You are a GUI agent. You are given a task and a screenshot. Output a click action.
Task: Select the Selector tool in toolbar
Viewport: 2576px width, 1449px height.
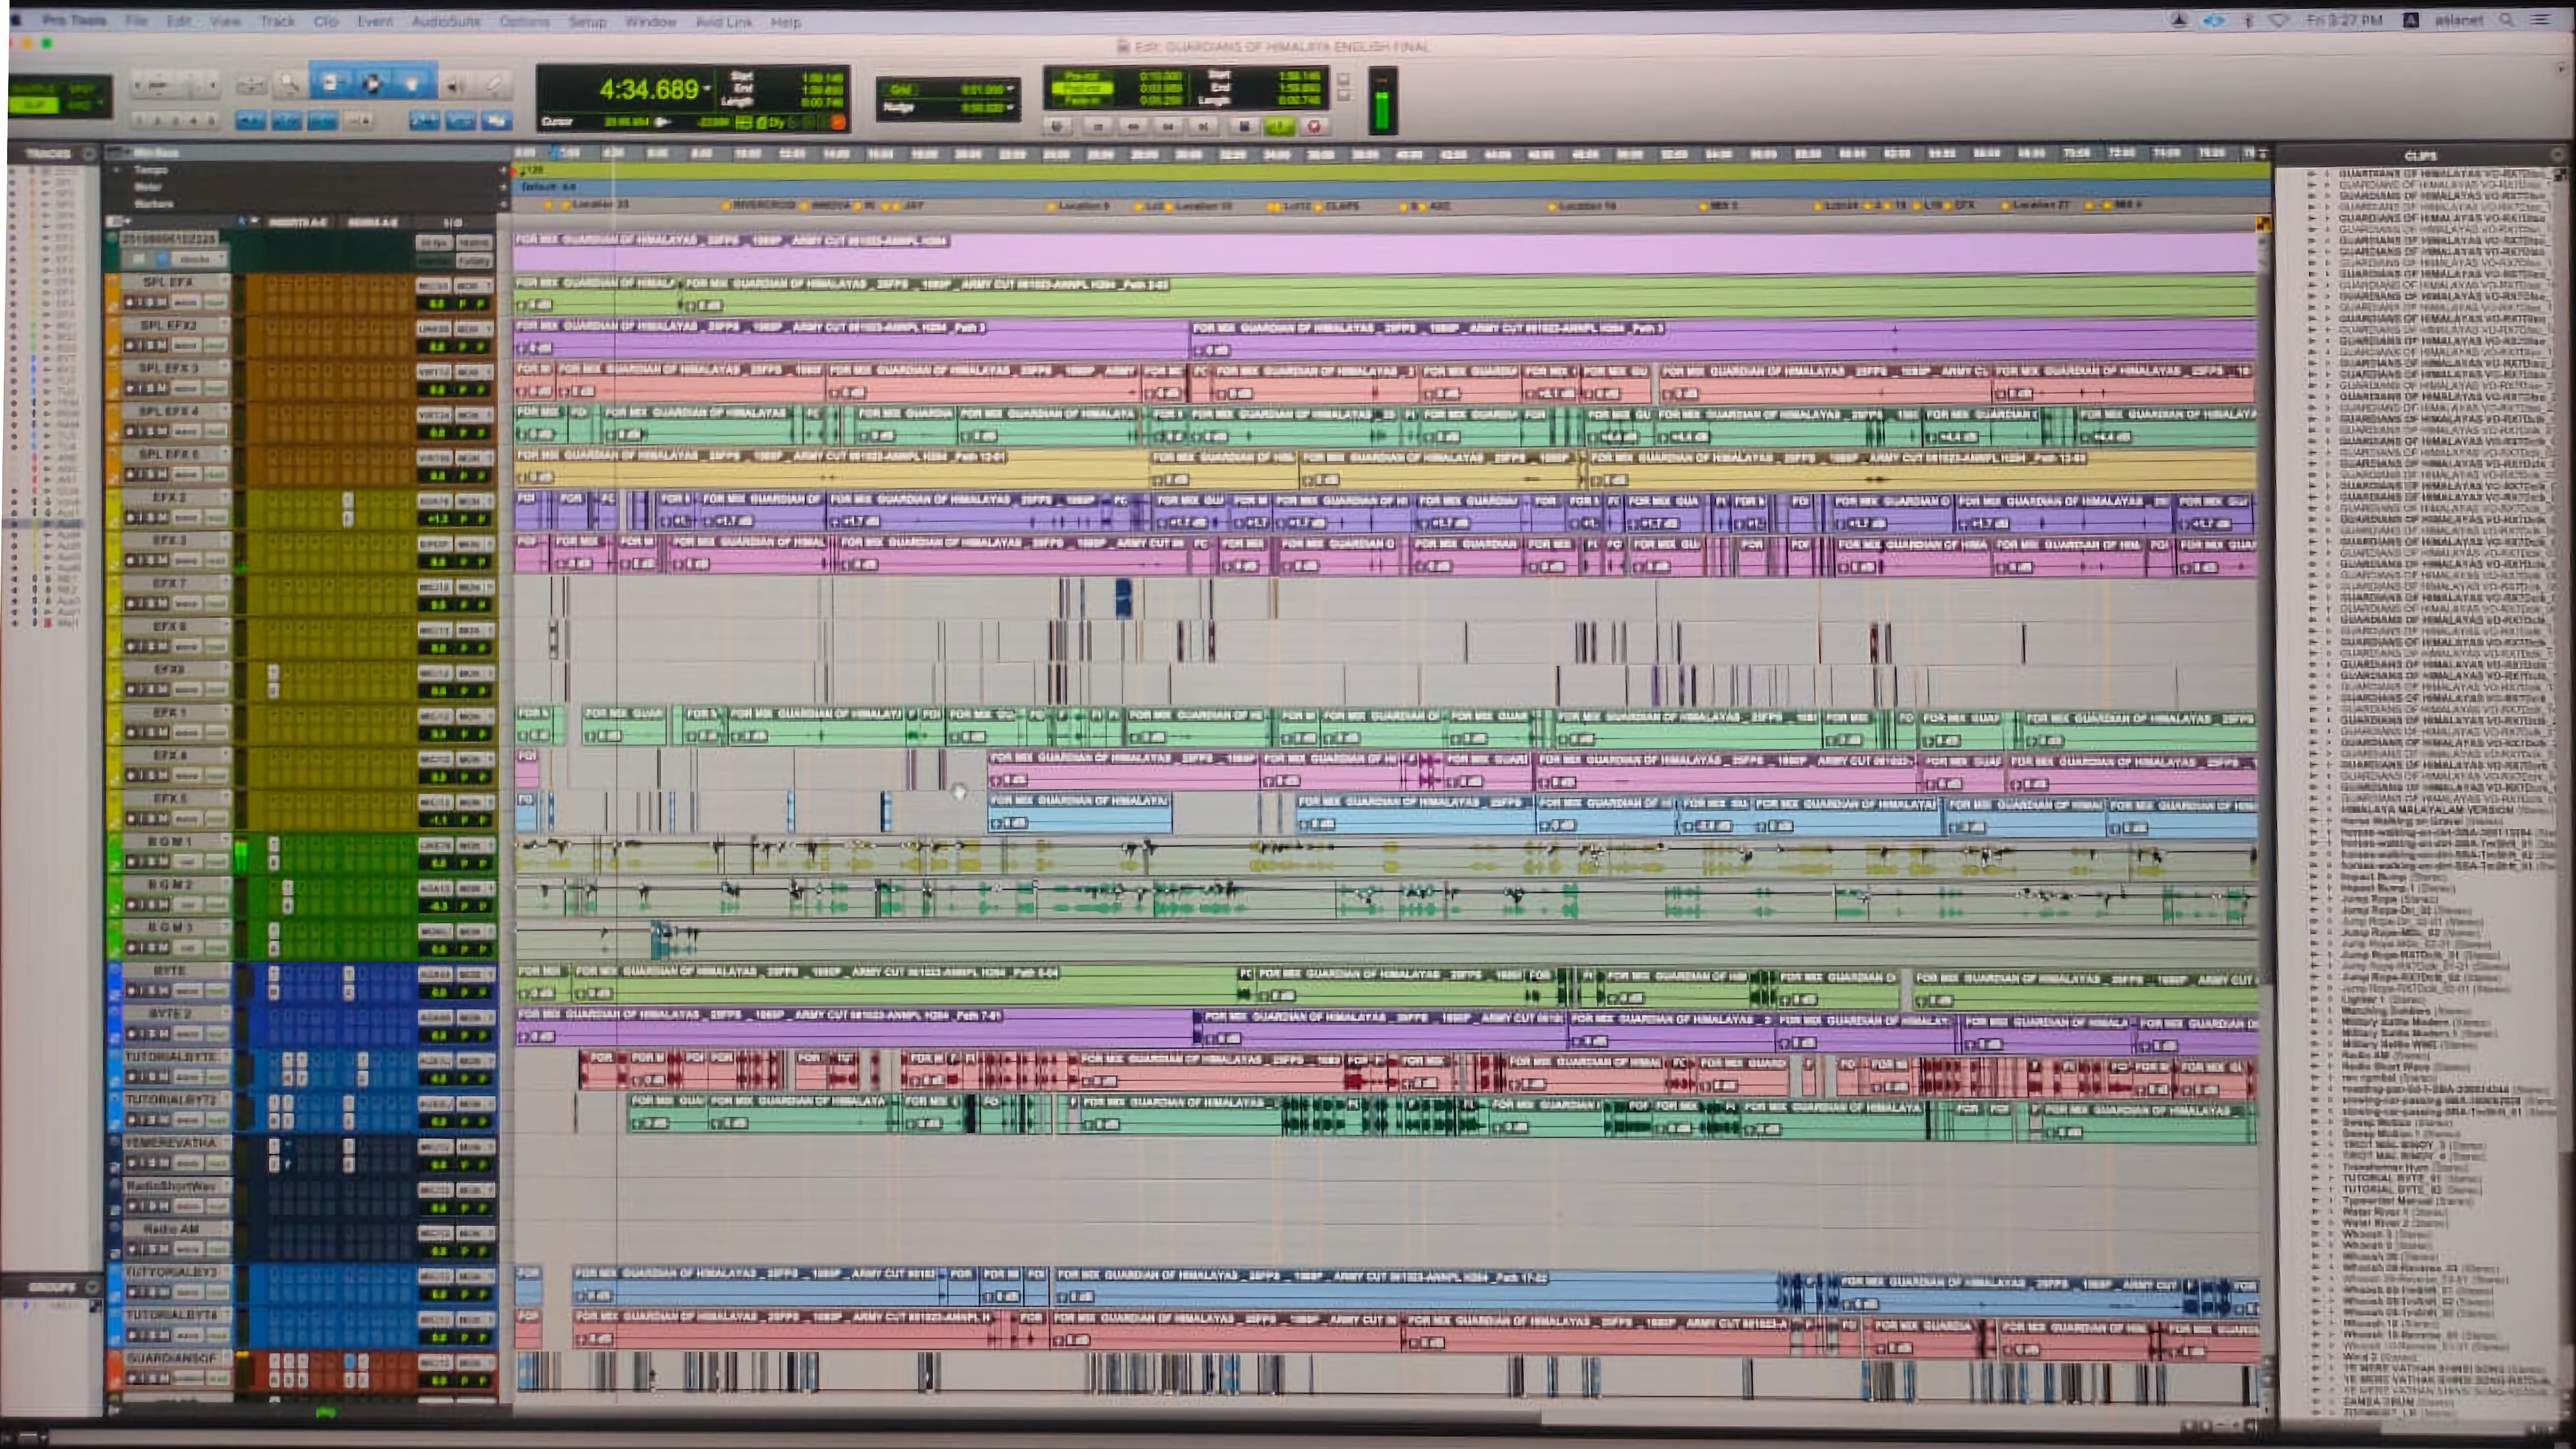coord(372,85)
